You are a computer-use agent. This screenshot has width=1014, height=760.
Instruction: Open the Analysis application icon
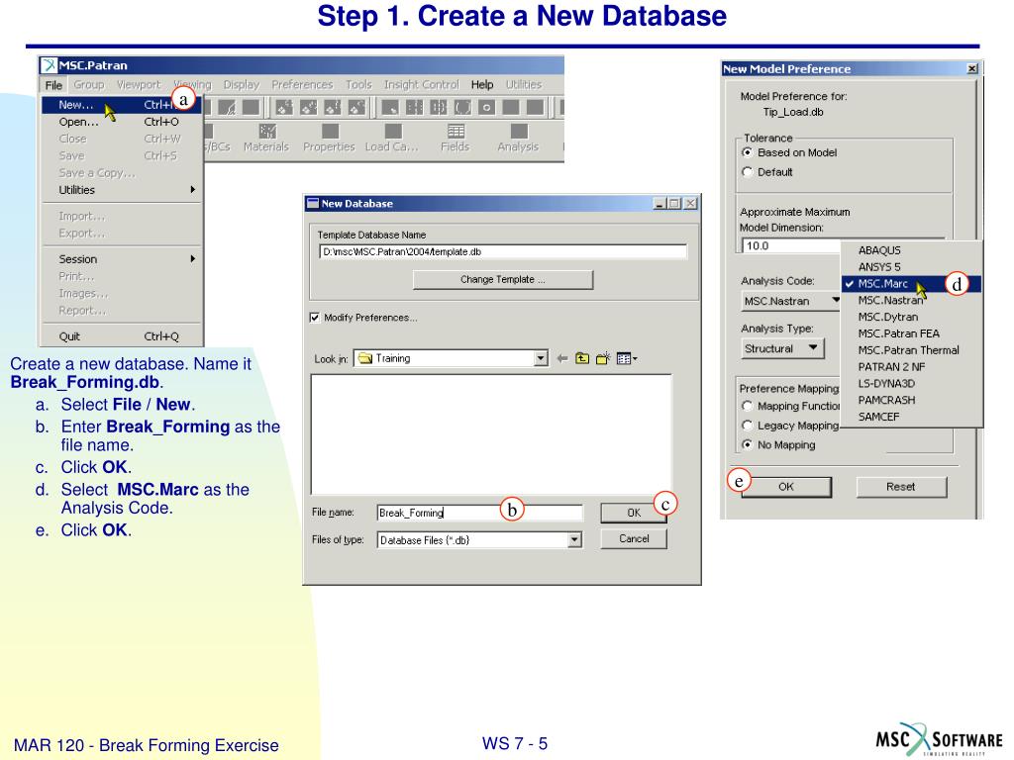(x=518, y=139)
